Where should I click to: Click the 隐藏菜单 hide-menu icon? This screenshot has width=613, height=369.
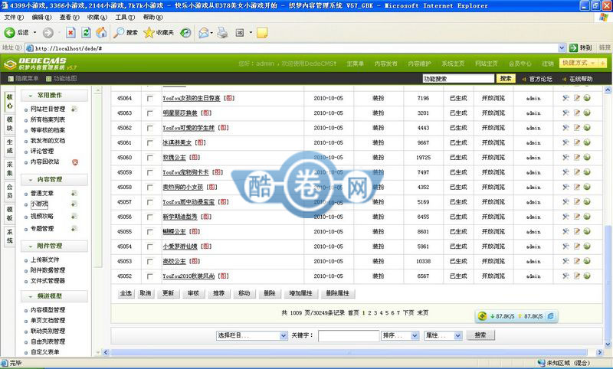tap(11, 79)
